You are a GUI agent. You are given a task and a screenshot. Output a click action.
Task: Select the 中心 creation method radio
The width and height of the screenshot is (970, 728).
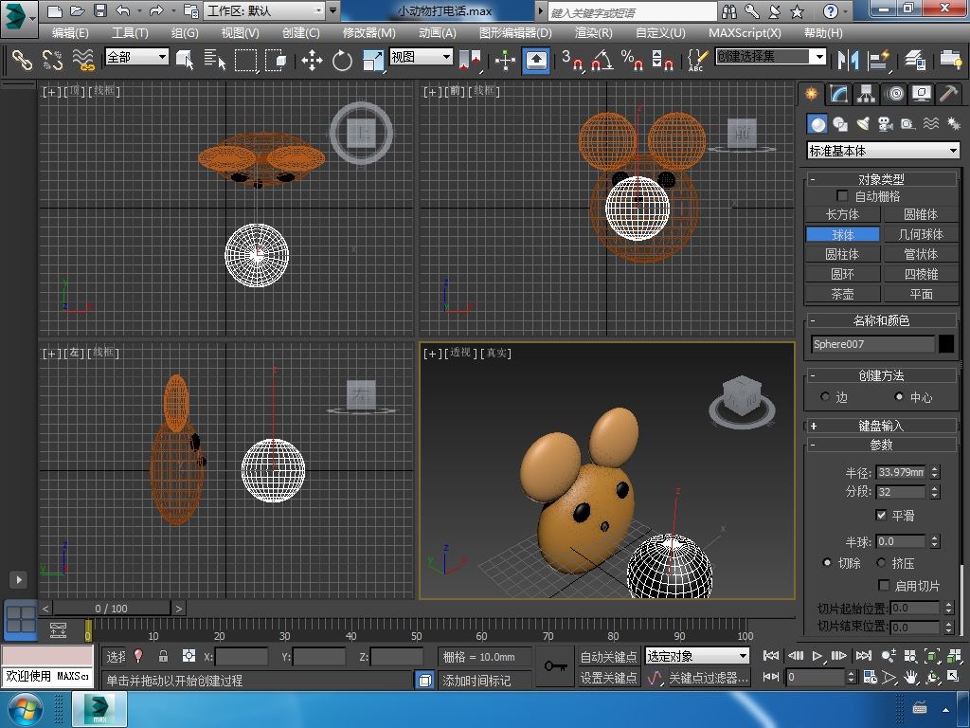click(x=899, y=396)
